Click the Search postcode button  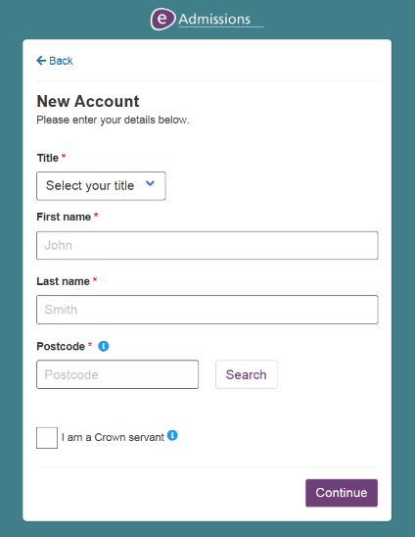point(247,374)
